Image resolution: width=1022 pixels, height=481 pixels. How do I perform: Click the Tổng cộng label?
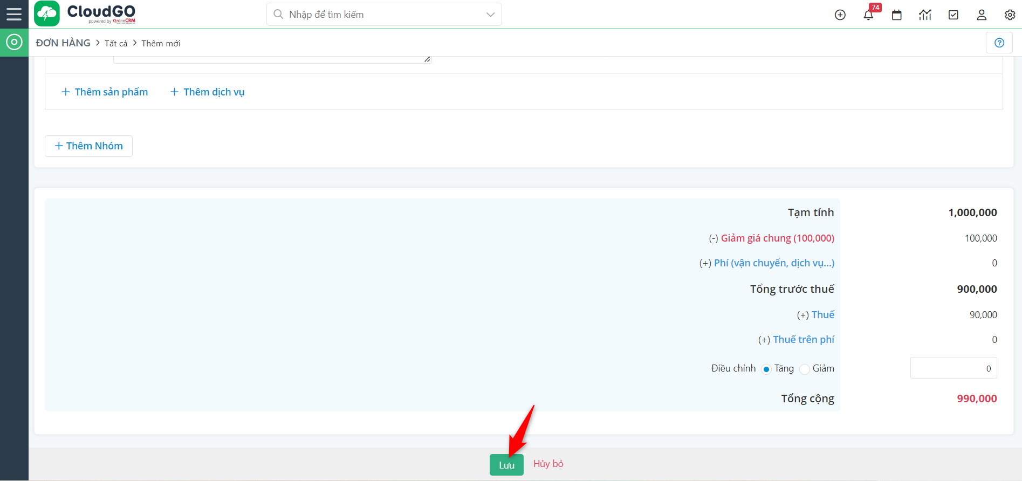coord(807,399)
